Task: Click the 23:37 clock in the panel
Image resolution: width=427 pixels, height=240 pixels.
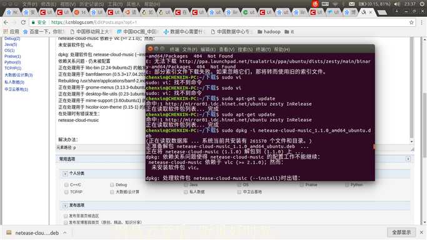Action: pyautogui.click(x=410, y=4)
